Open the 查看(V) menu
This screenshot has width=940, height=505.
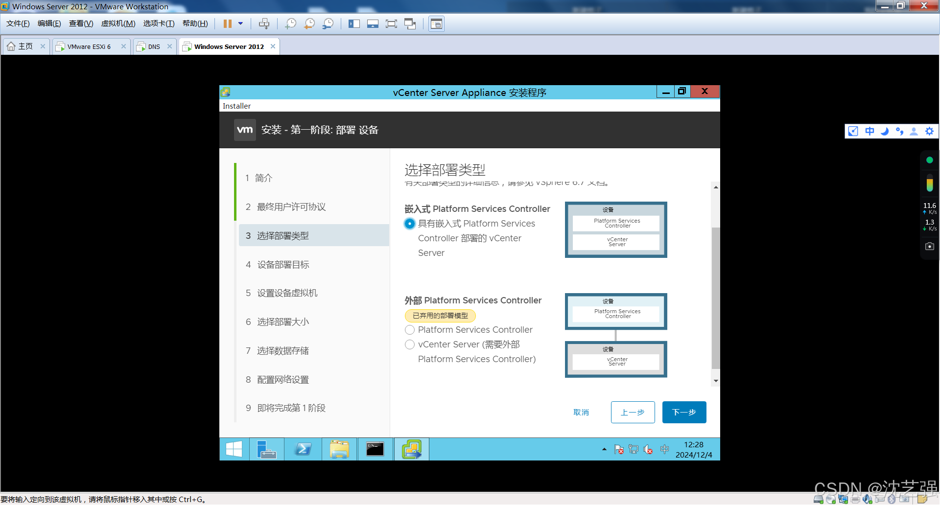pos(81,23)
